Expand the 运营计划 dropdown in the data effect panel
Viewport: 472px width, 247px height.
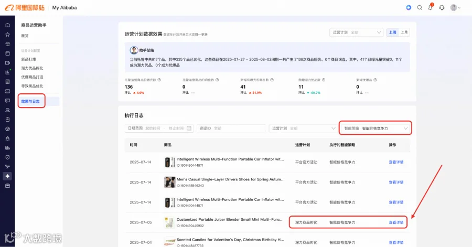356,32
